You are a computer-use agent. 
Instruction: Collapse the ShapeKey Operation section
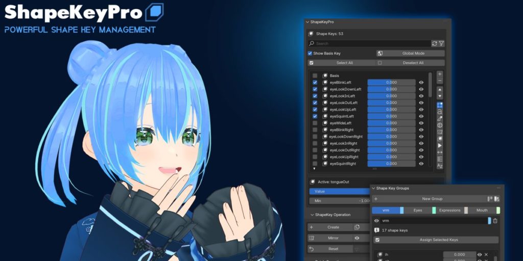tap(312, 215)
